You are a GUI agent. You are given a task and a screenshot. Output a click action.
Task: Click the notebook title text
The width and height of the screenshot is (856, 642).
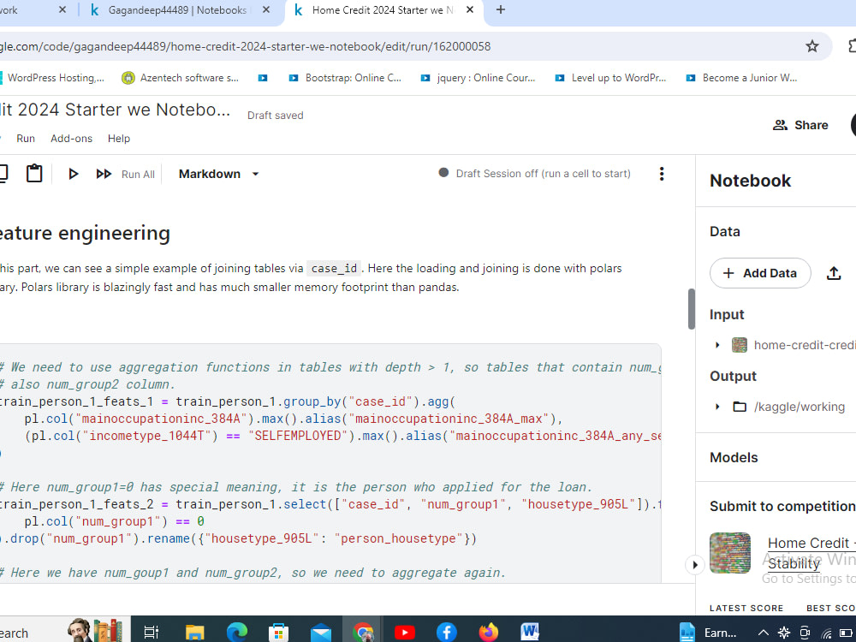tap(116, 110)
